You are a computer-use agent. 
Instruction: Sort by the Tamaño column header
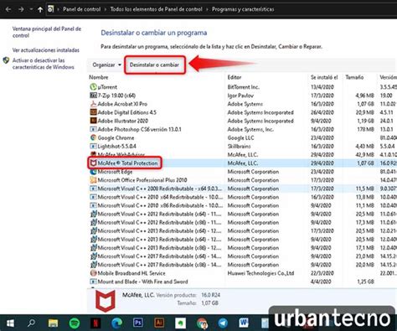tap(354, 77)
